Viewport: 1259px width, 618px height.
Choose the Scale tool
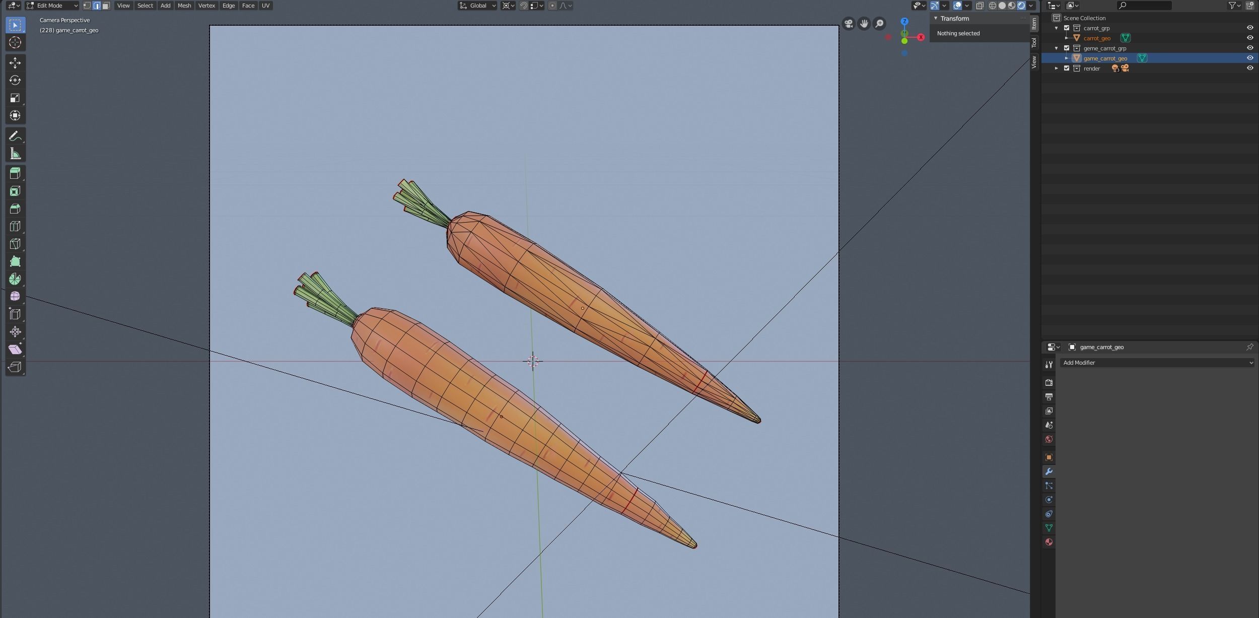(x=15, y=98)
